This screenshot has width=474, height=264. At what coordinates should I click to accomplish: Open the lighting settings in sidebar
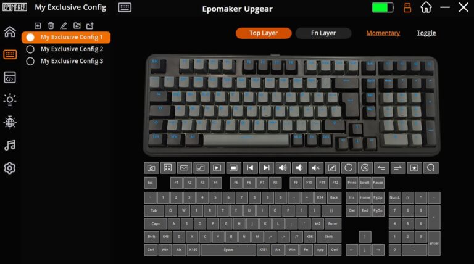[x=10, y=100]
